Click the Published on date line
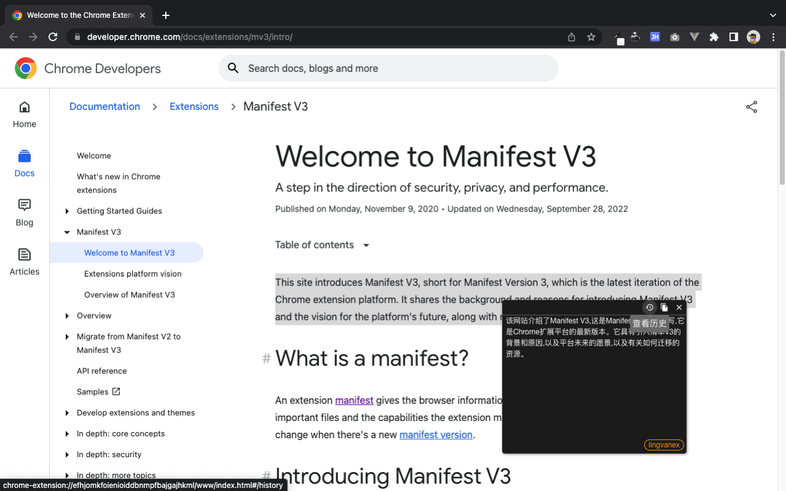Image resolution: width=786 pixels, height=491 pixels. tap(451, 209)
